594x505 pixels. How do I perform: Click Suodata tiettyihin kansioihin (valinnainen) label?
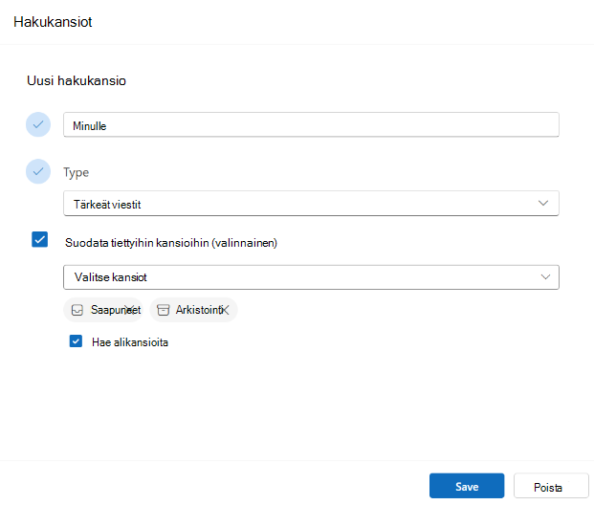pyautogui.click(x=171, y=243)
